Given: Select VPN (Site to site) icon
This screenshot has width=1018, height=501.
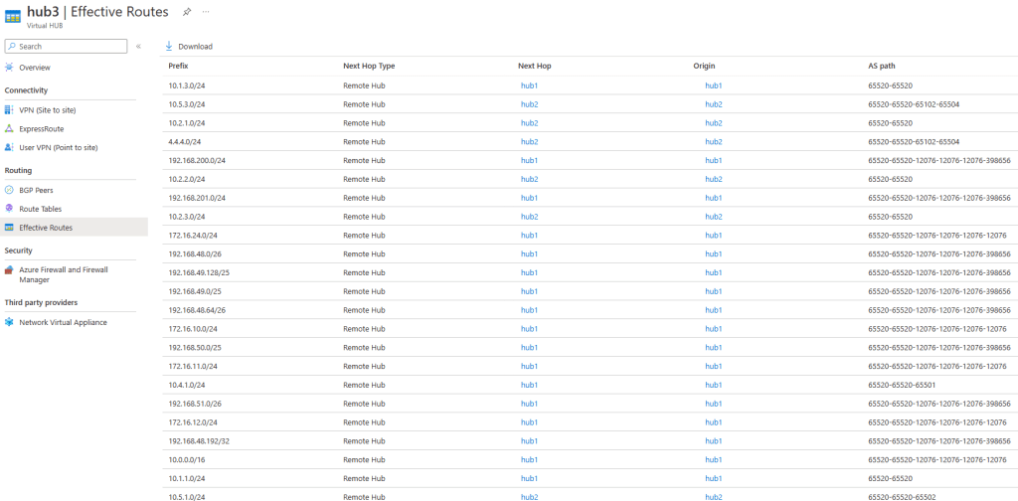Looking at the screenshot, I should pyautogui.click(x=10, y=110).
